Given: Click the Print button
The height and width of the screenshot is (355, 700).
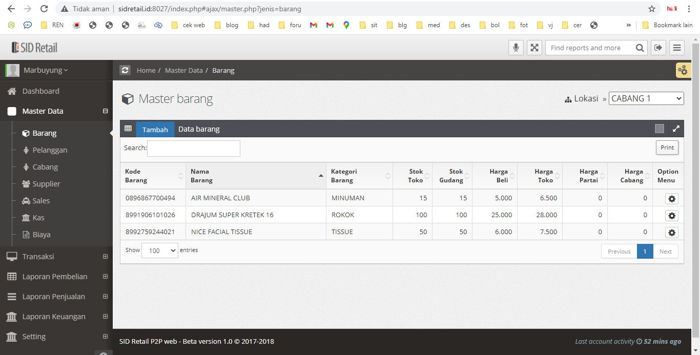Looking at the screenshot, I should coord(667,148).
